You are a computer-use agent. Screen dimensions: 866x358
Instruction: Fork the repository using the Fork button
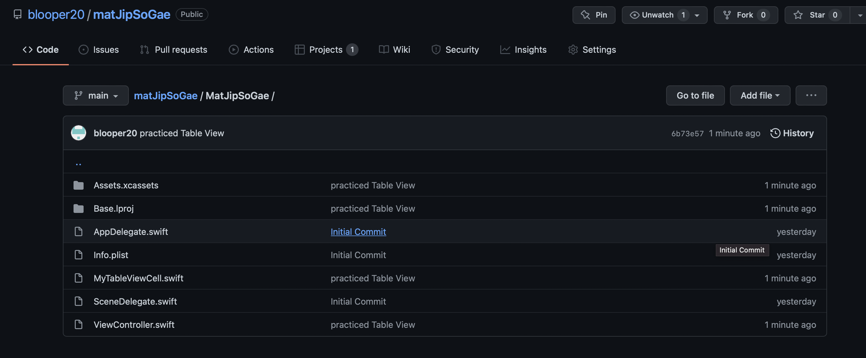(746, 15)
